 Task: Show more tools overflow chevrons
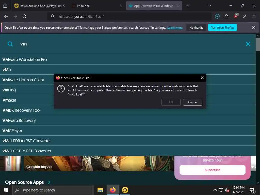pyautogui.click(x=245, y=16)
